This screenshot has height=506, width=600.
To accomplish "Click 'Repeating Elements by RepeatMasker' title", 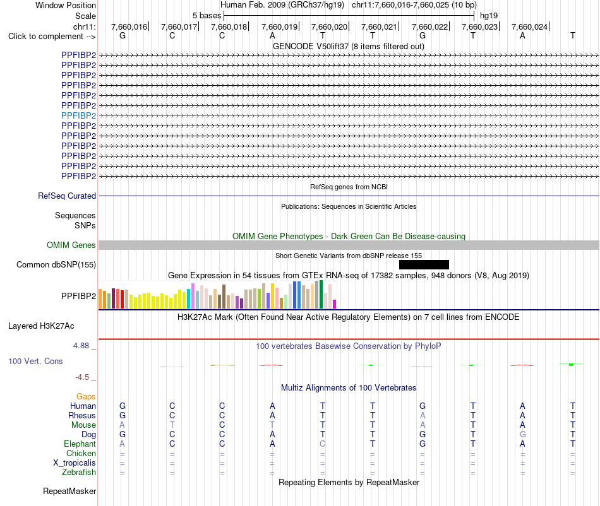I will pos(349,482).
